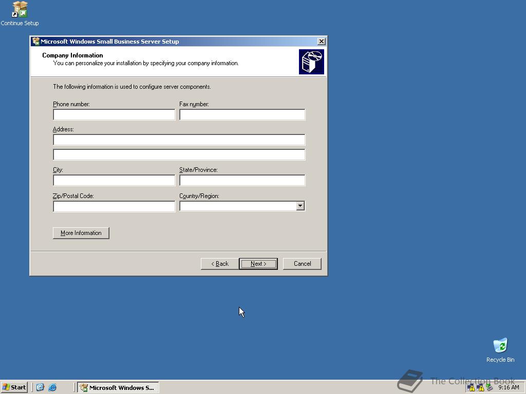The width and height of the screenshot is (526, 394).
Task: Click the first Address line field
Action: pos(179,140)
